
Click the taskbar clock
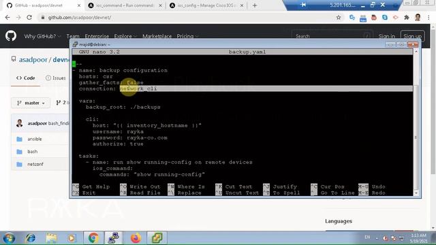pos(418,238)
